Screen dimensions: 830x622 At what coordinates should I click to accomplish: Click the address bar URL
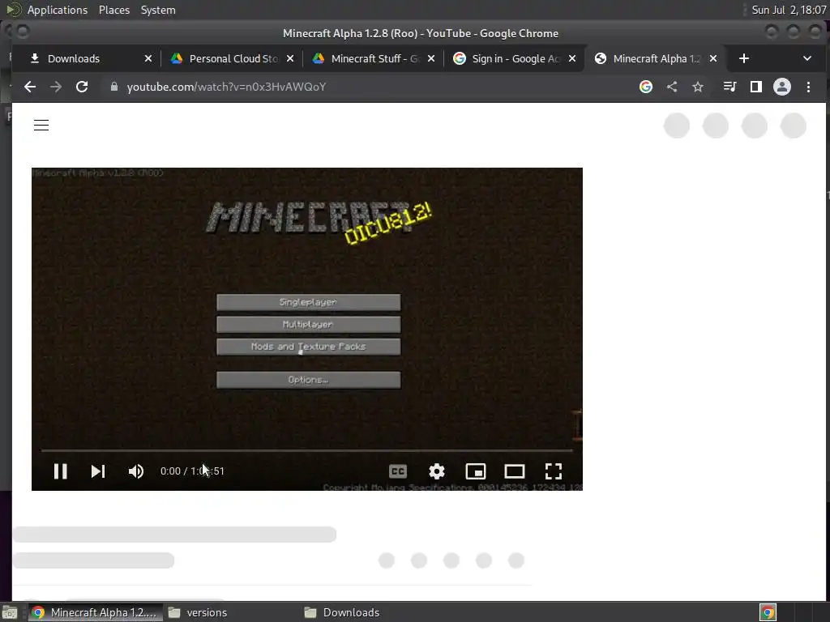[x=227, y=87]
